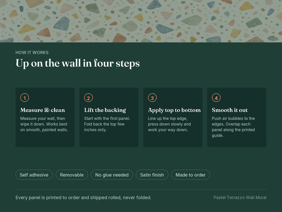Click the Smooth it out heading

230,110
